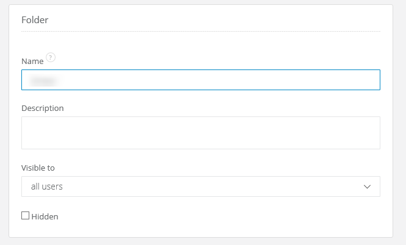Viewport: 406px width, 245px height.
Task: Click empty space in the Folder panel
Action: coord(244,216)
